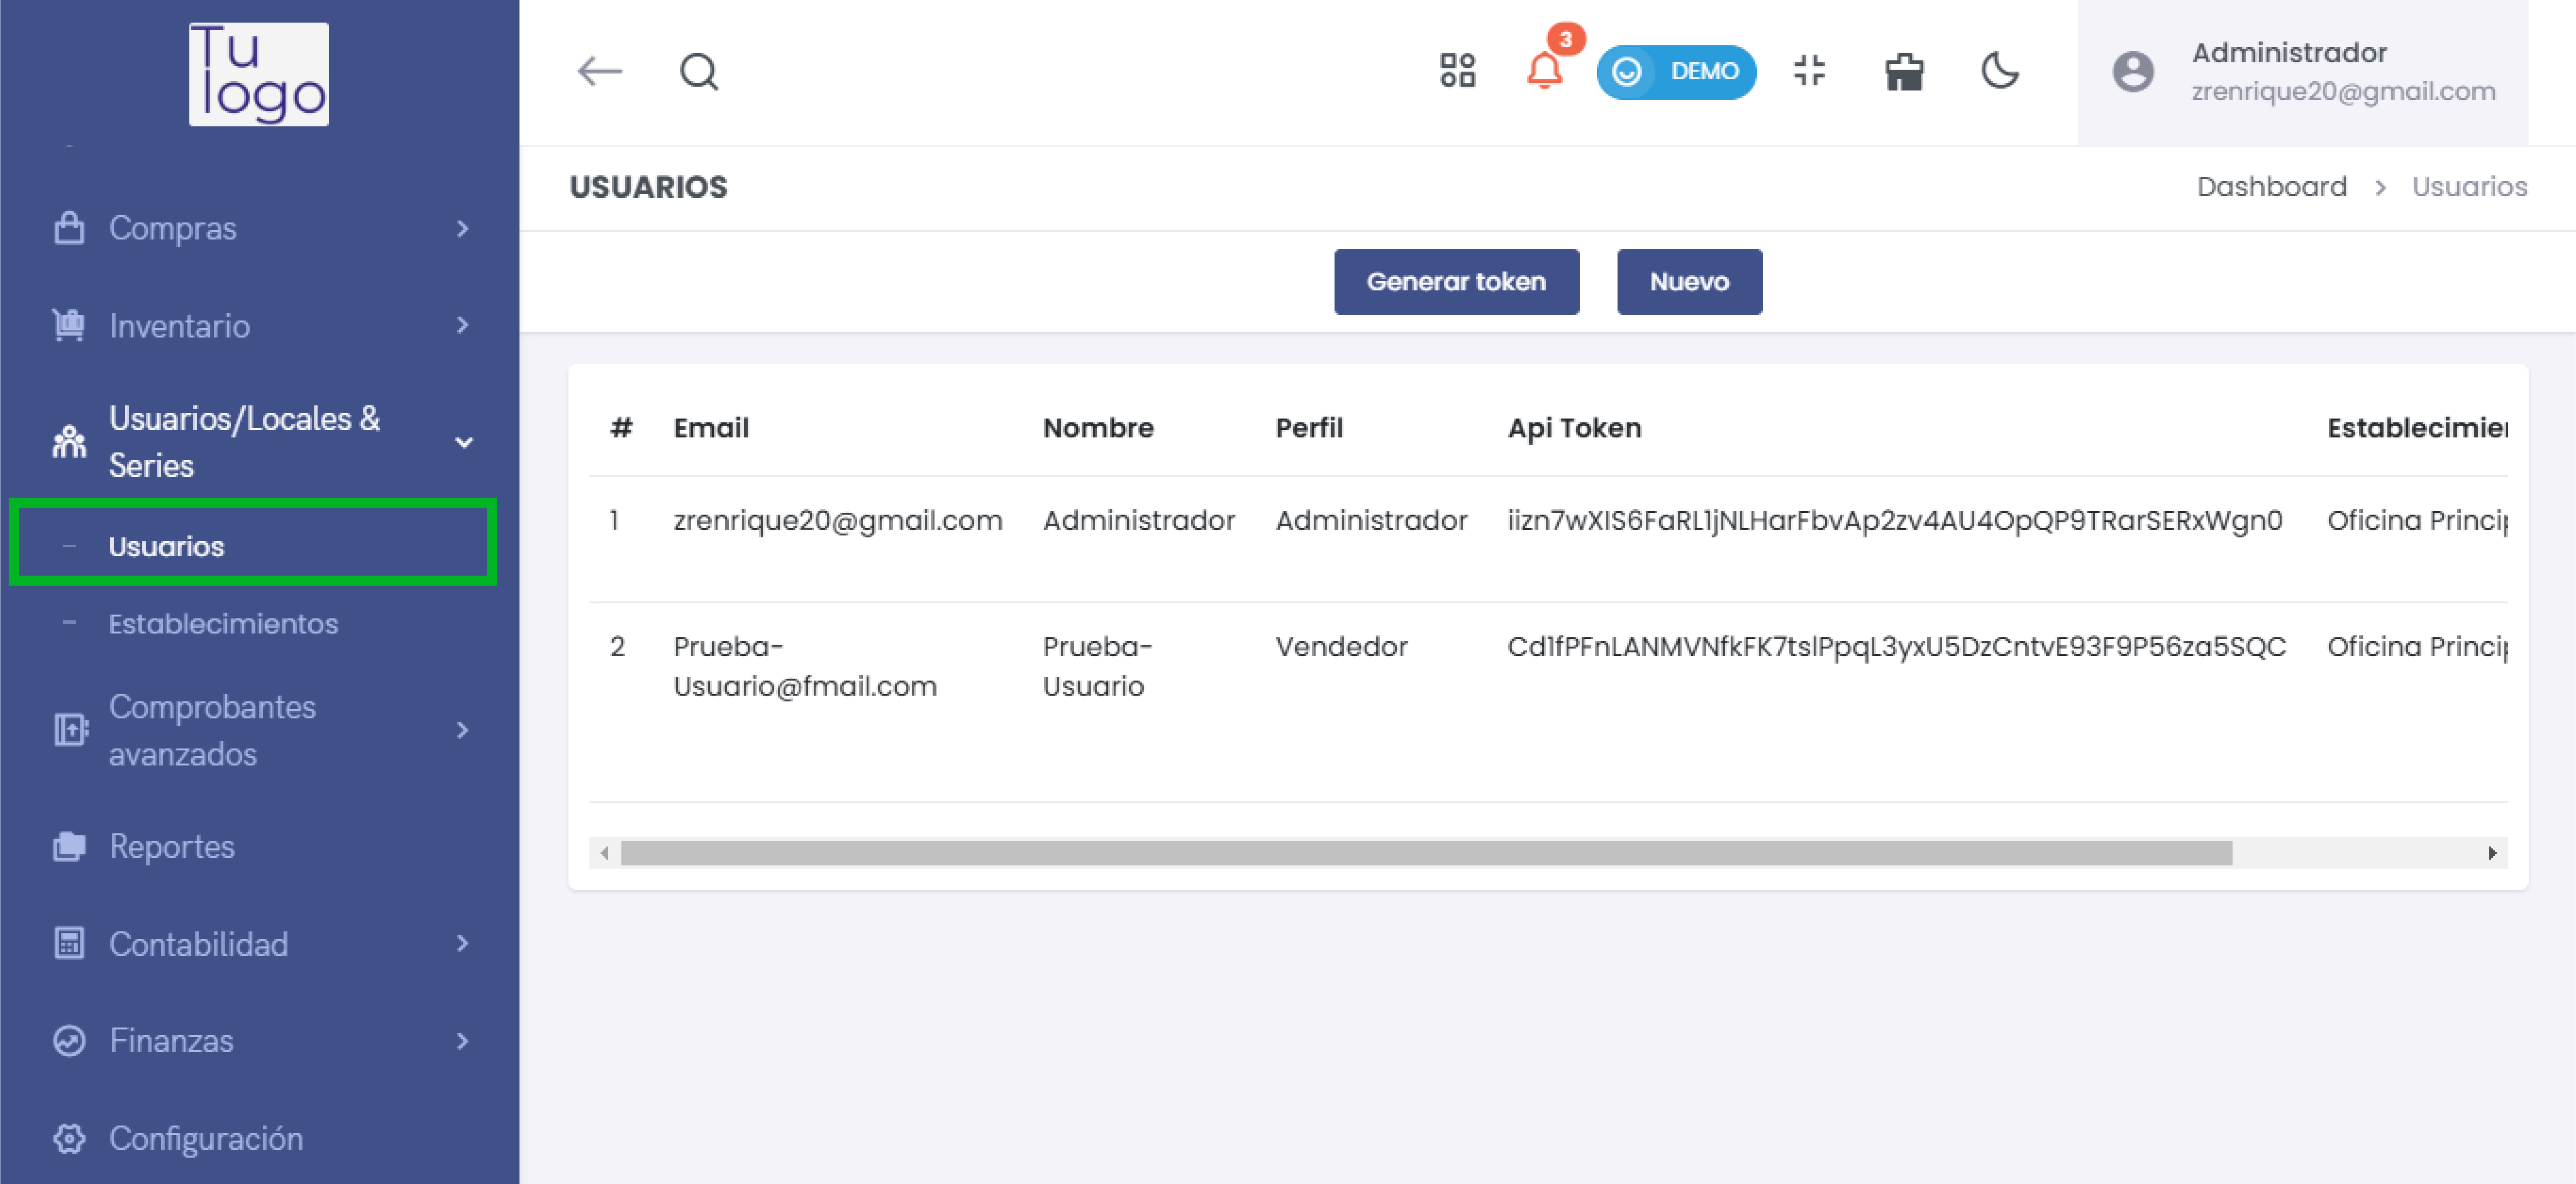The height and width of the screenshot is (1184, 2576).
Task: Click the Dashboard breadcrumb link
Action: 2271,187
